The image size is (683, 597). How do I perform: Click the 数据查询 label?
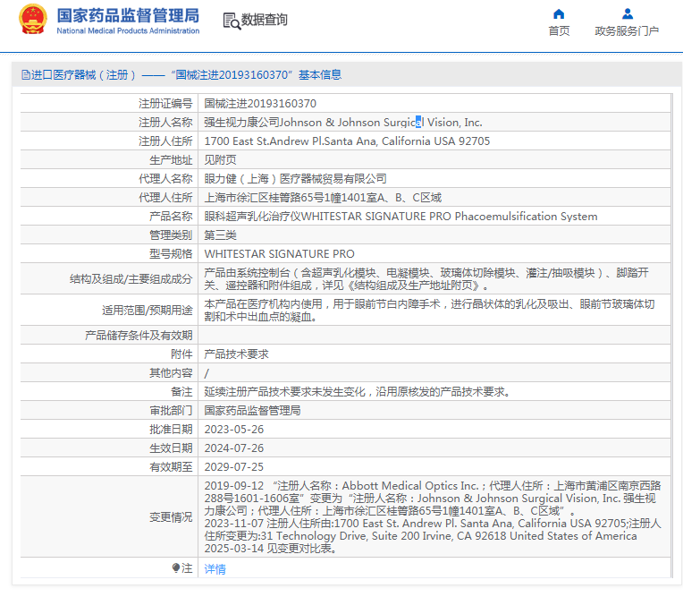point(265,20)
